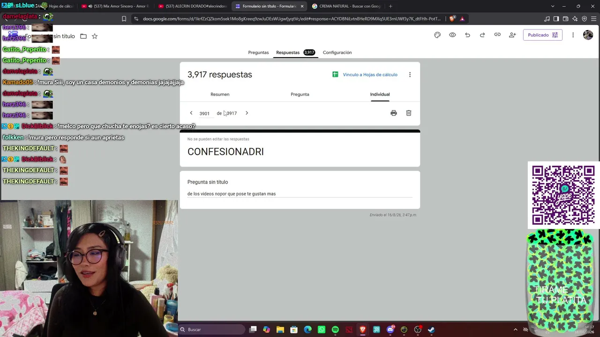Switch to the Pregunta responses view
Image resolution: width=600 pixels, height=337 pixels.
300,94
